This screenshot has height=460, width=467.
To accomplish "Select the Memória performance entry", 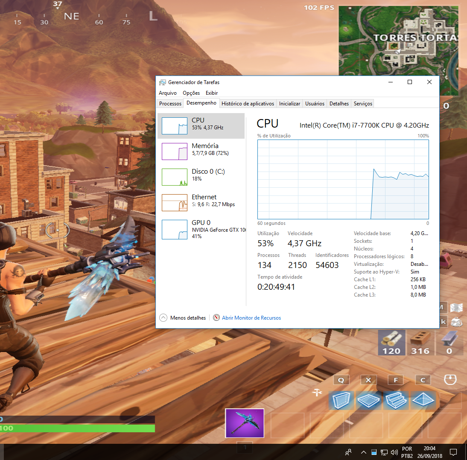I will pyautogui.click(x=201, y=151).
